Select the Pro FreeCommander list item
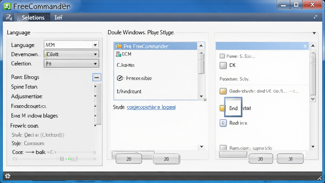Image resolution: width=325 pixels, height=183 pixels. click(x=156, y=46)
